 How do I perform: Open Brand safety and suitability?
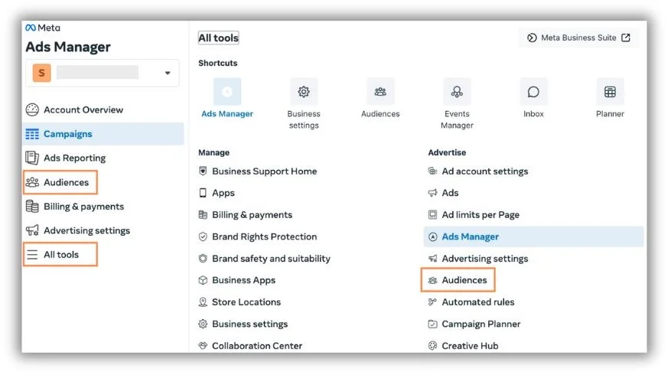click(x=272, y=259)
